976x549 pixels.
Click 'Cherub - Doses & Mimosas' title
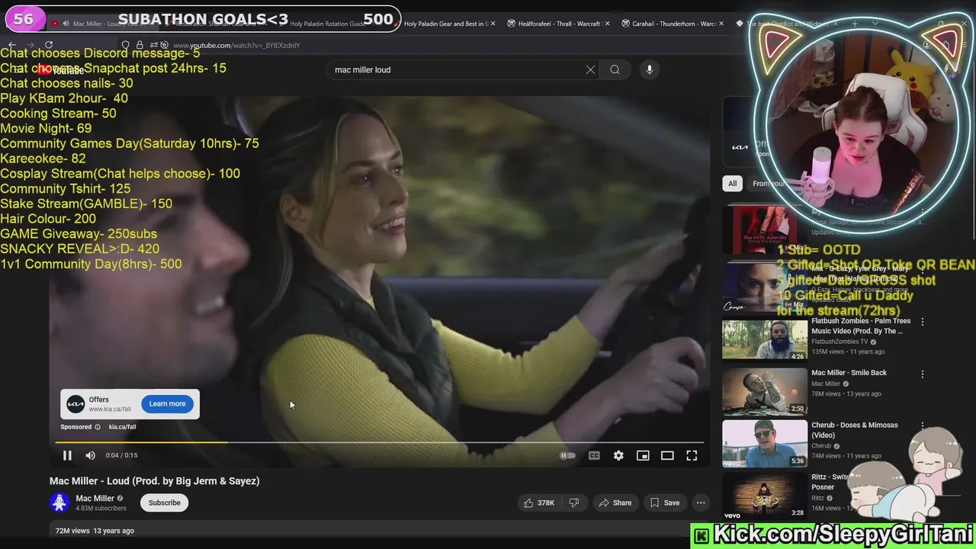click(854, 430)
